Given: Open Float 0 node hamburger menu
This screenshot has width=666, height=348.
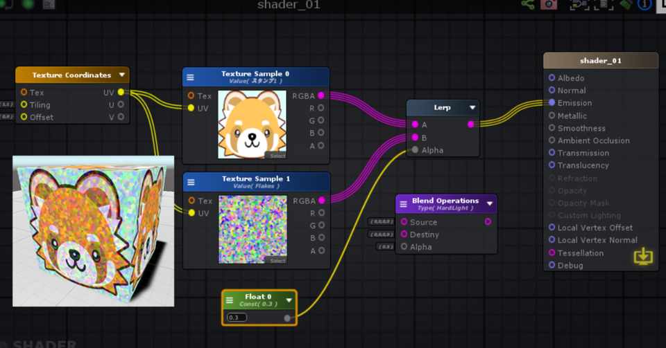Looking at the screenshot, I should (230, 300).
